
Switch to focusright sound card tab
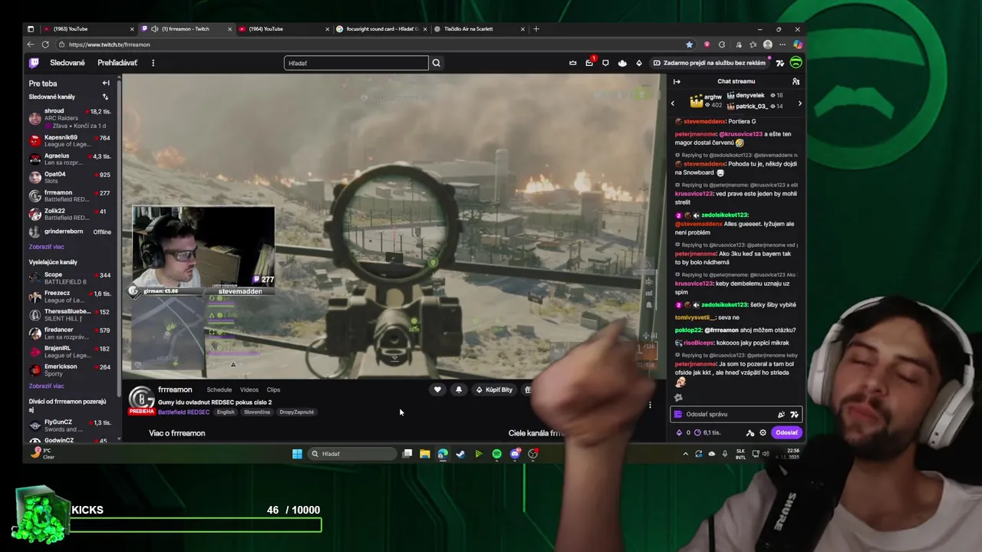point(381,29)
